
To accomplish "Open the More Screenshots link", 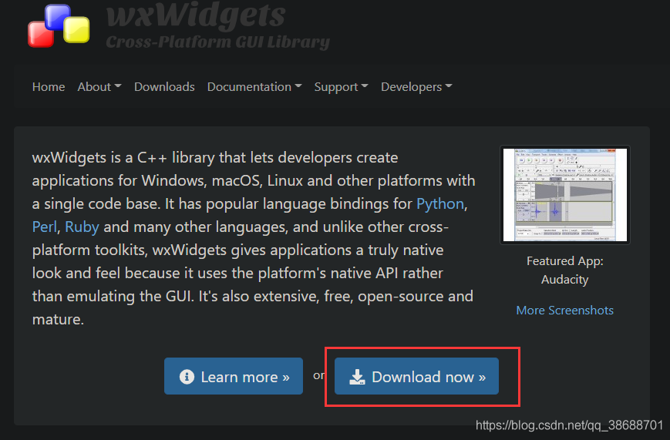I will pos(564,310).
